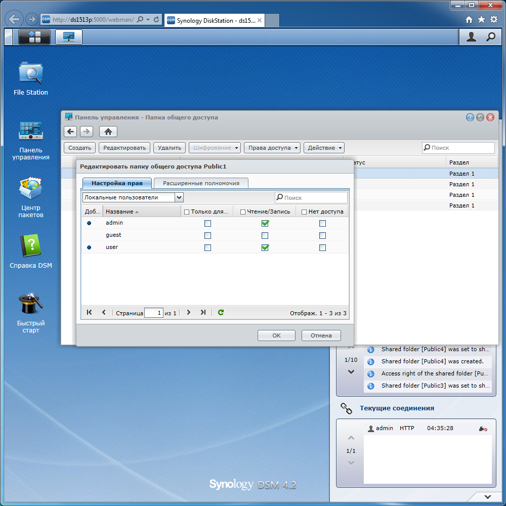This screenshot has height=506, width=506.
Task: Refresh the user permissions list
Action: (221, 312)
